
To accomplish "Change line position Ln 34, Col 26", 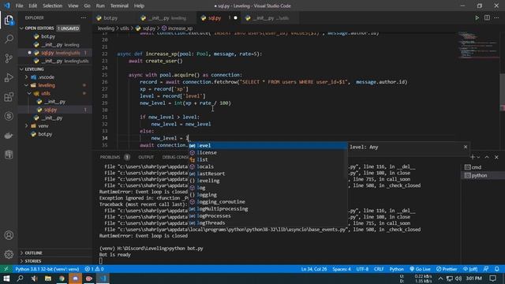I will (x=314, y=269).
